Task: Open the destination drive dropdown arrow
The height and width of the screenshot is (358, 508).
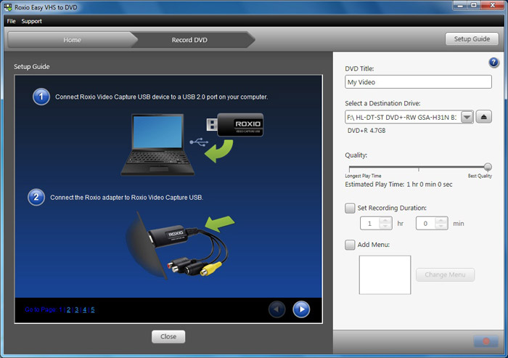Action: pyautogui.click(x=467, y=117)
